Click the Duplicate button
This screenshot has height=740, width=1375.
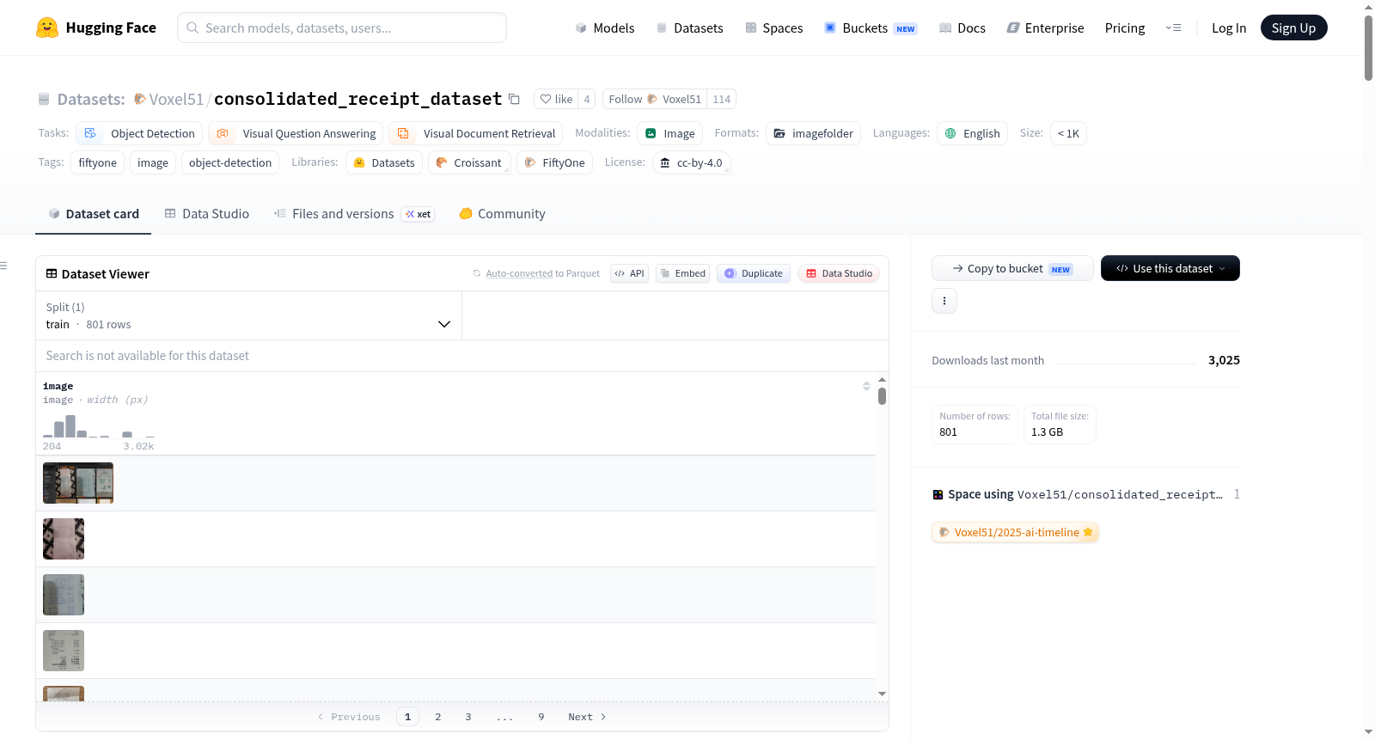(754, 273)
